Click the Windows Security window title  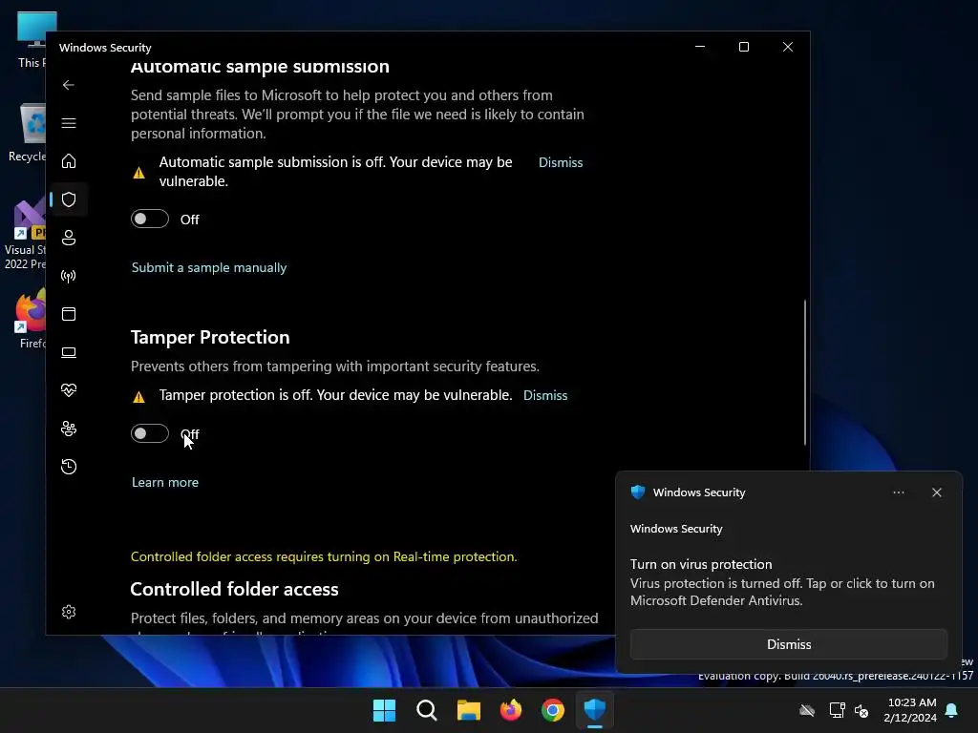pos(105,48)
